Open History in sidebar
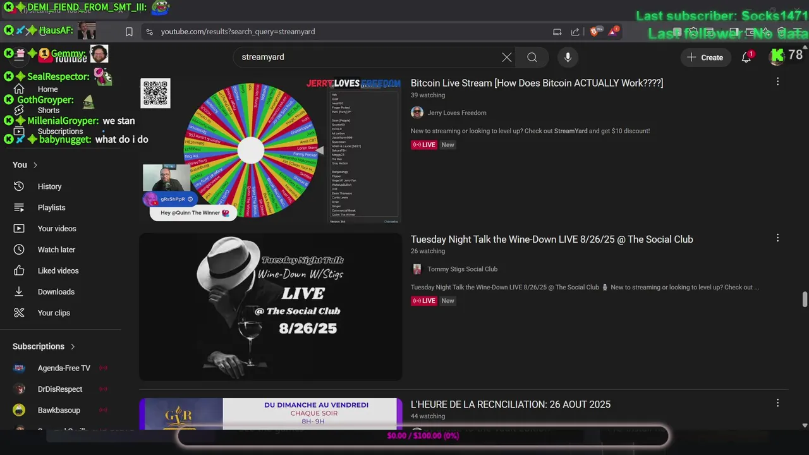This screenshot has height=455, width=809. [x=49, y=186]
